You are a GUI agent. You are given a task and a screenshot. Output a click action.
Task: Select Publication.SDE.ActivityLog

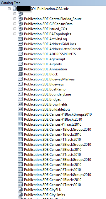(x=46, y=39)
